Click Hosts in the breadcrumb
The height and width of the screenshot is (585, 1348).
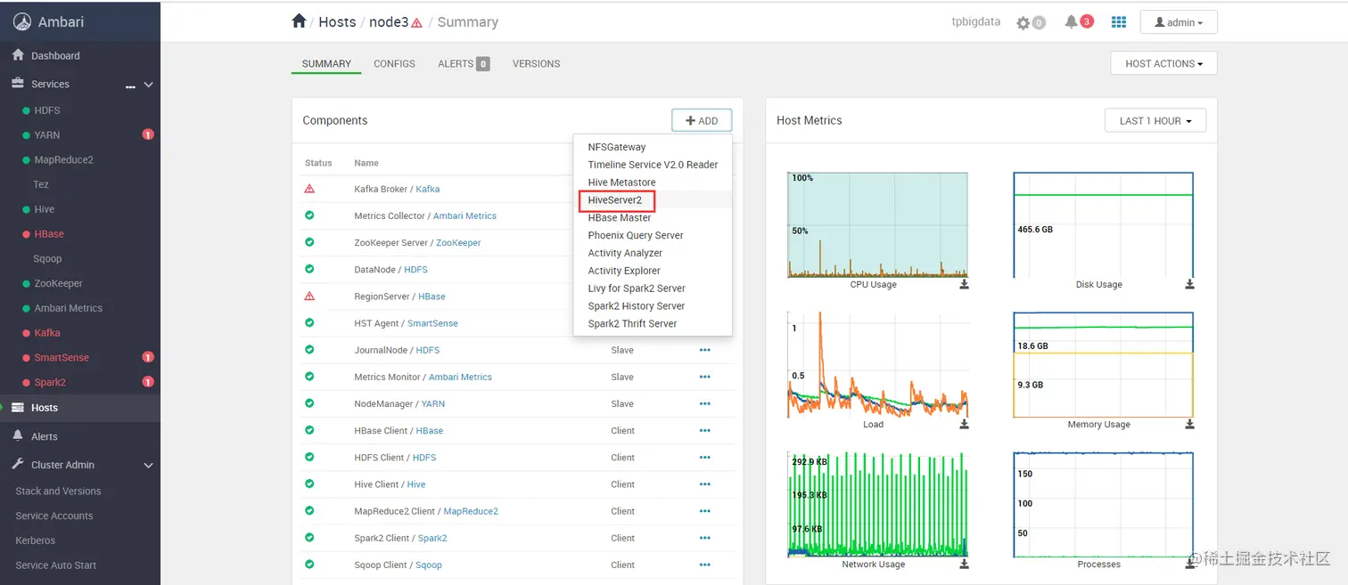tap(337, 22)
